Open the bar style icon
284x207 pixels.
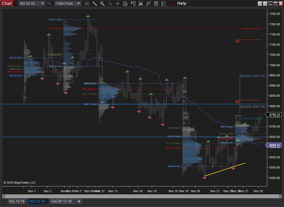[87, 4]
